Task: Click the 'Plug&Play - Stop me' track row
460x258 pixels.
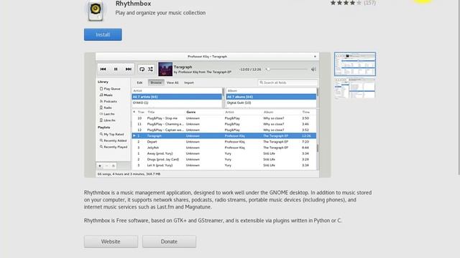Action: (224, 118)
